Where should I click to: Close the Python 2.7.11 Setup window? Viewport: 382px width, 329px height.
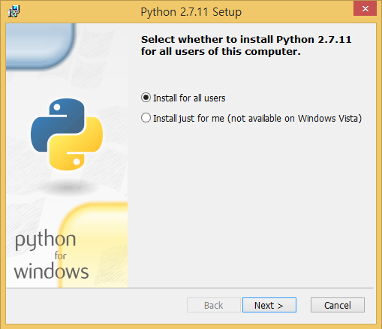365,9
